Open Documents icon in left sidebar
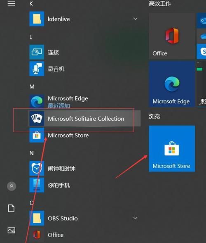Viewport: 206px width, 243px height. click(11, 208)
